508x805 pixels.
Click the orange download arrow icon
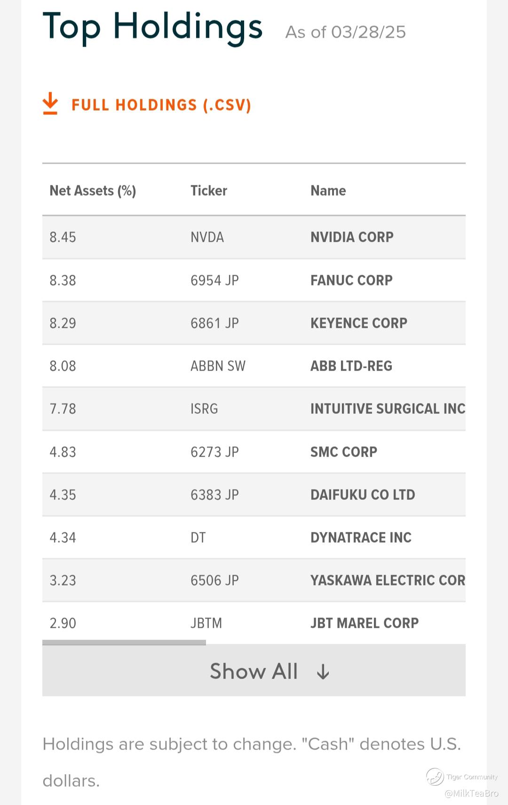(x=50, y=103)
